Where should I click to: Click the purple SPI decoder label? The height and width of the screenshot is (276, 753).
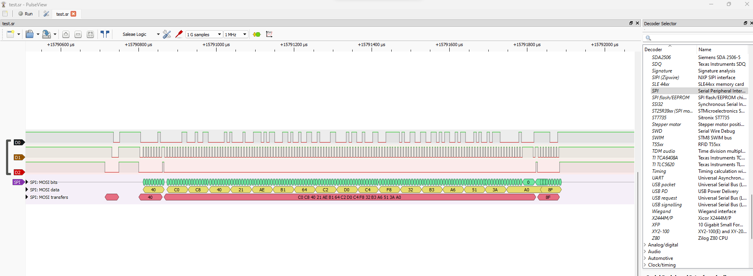(18, 182)
